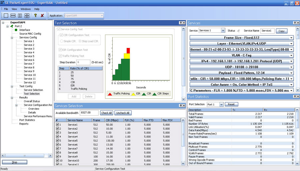300x171 pixels.
Task: Uncheck Service3 row checkbox
Action: [x=57, y=133]
